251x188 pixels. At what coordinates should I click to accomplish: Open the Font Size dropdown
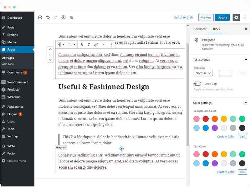[x=203, y=73]
